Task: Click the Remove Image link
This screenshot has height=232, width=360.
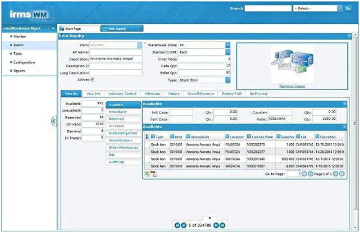Action: (292, 86)
